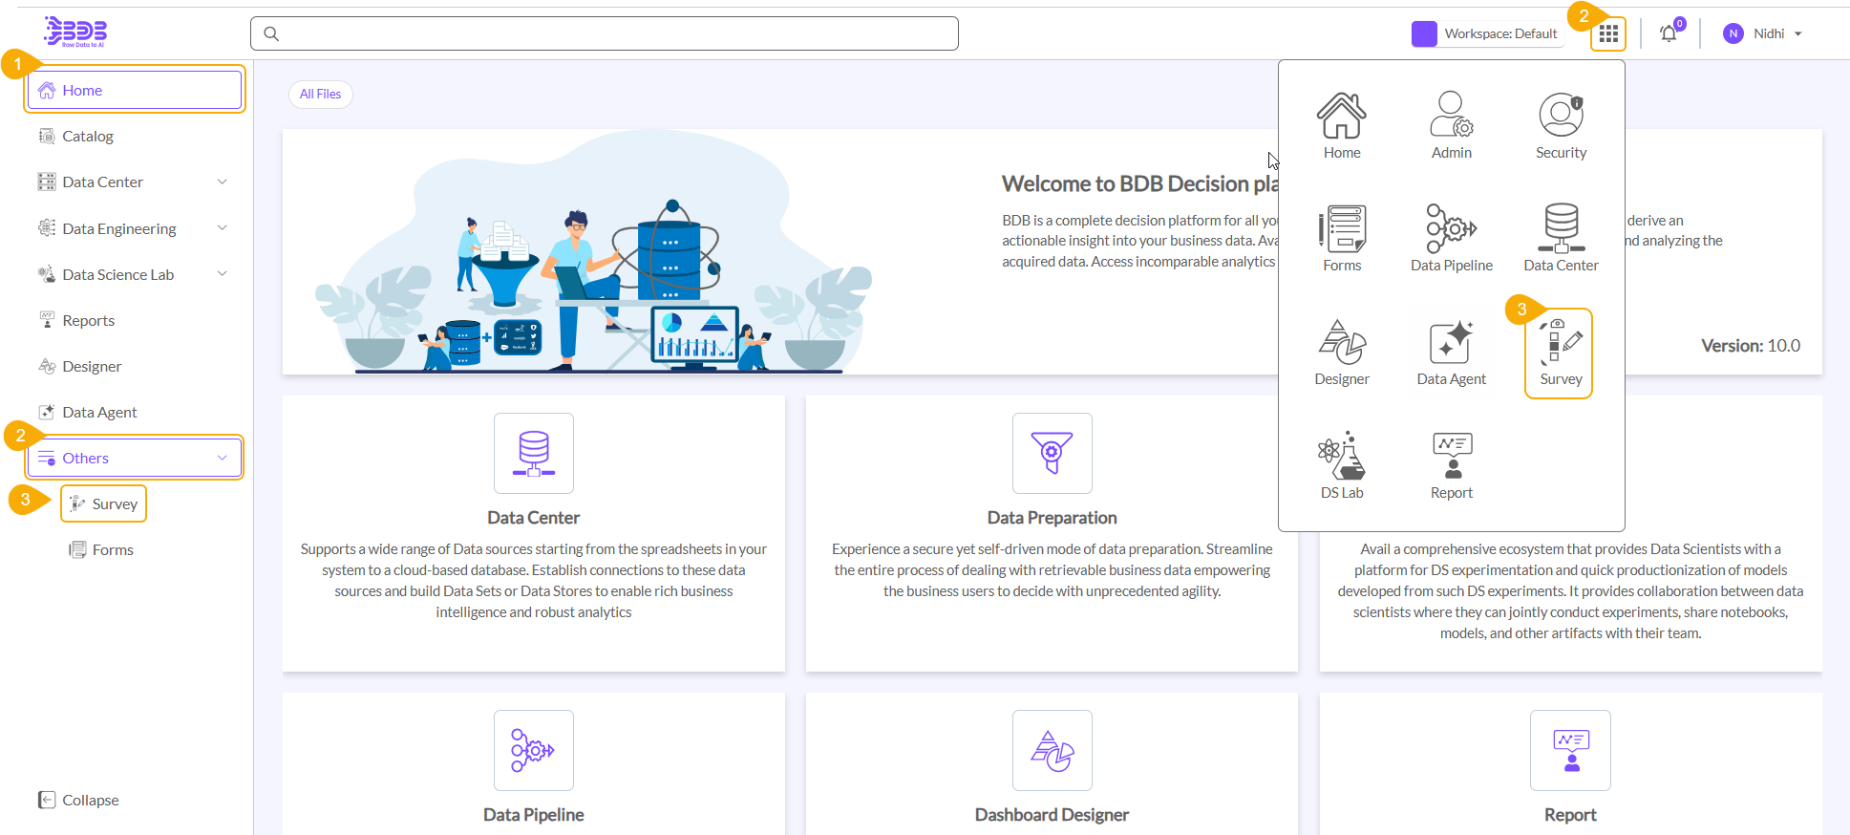The width and height of the screenshot is (1850, 835).
Task: Go to Catalog in sidebar
Action: pos(88,137)
